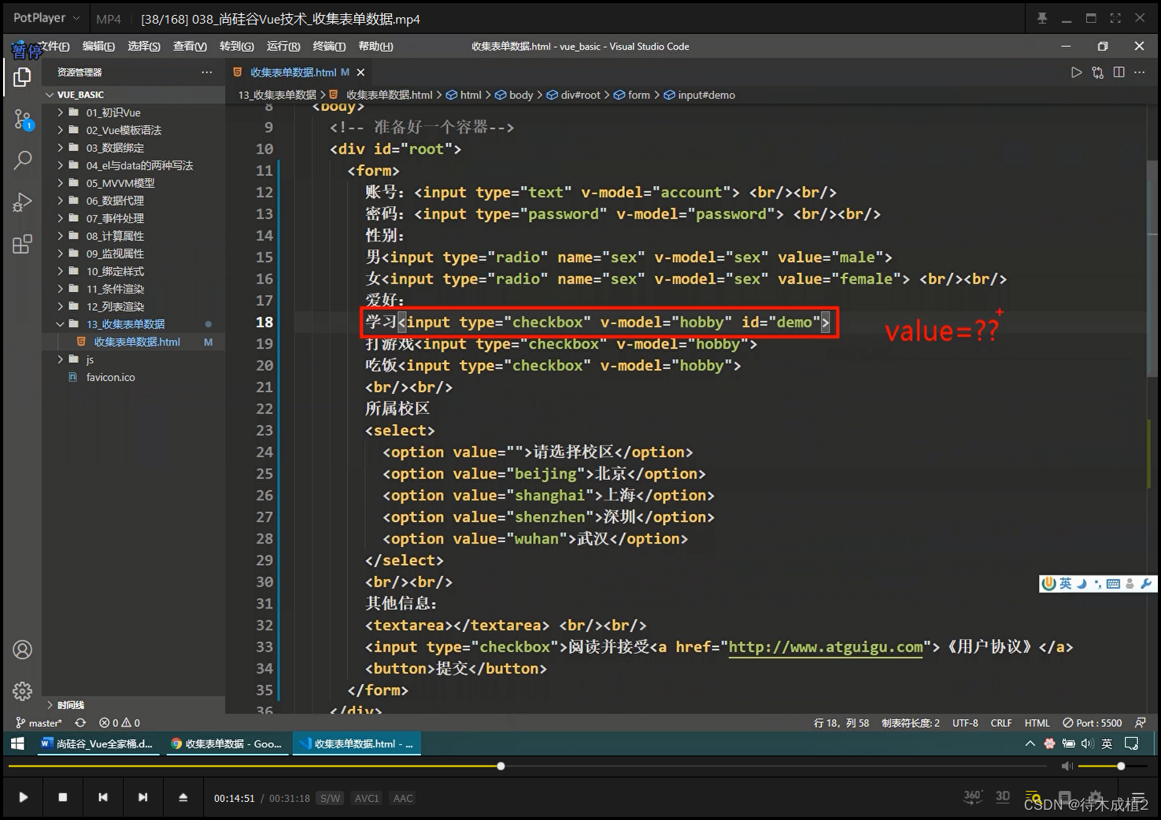Click the AVC1 video codec label
The height and width of the screenshot is (820, 1161).
[367, 798]
